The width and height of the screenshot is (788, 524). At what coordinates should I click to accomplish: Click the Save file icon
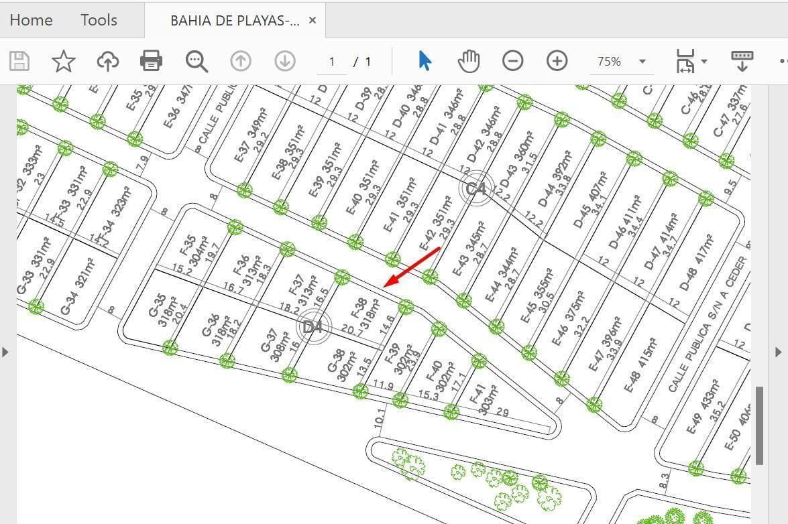coord(19,61)
